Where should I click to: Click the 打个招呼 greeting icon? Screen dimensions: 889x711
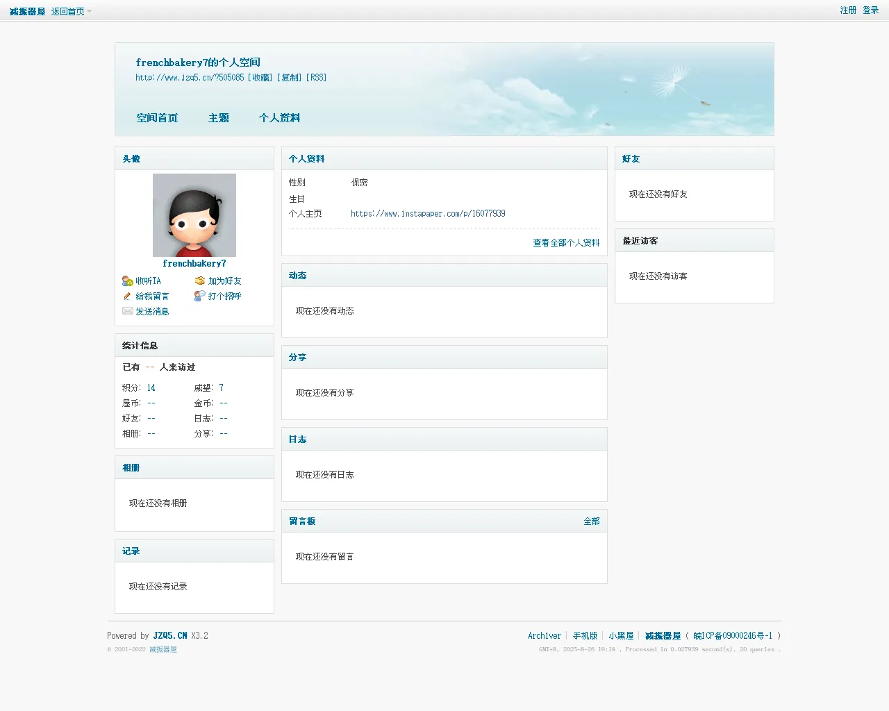click(x=200, y=296)
